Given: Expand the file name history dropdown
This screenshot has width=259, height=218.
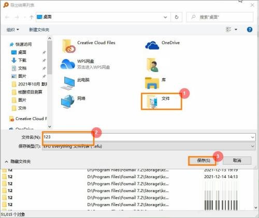Looking at the screenshot, I should click(252, 137).
